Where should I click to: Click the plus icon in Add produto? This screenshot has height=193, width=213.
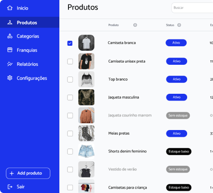[x=12, y=173]
